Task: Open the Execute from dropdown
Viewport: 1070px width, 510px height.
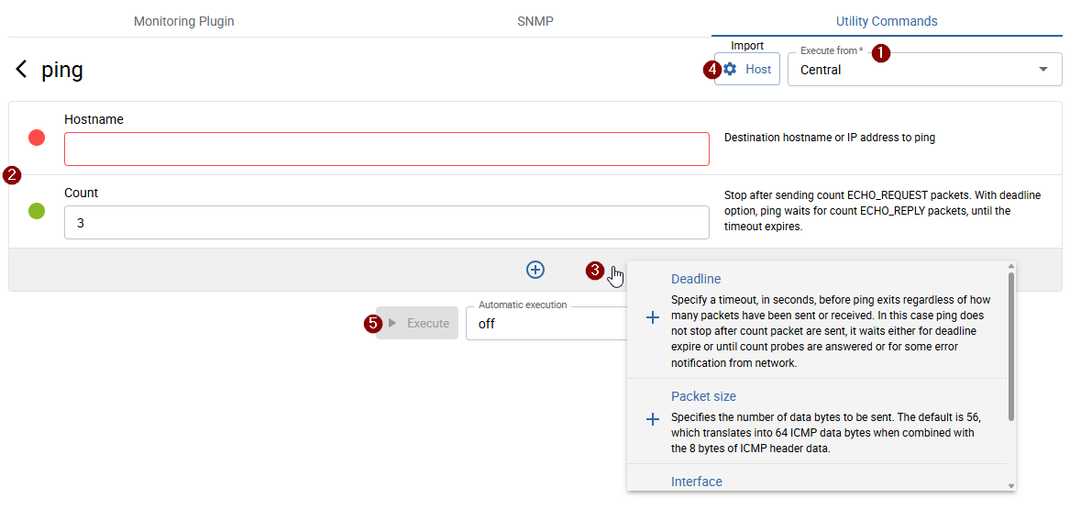Action: [917, 70]
